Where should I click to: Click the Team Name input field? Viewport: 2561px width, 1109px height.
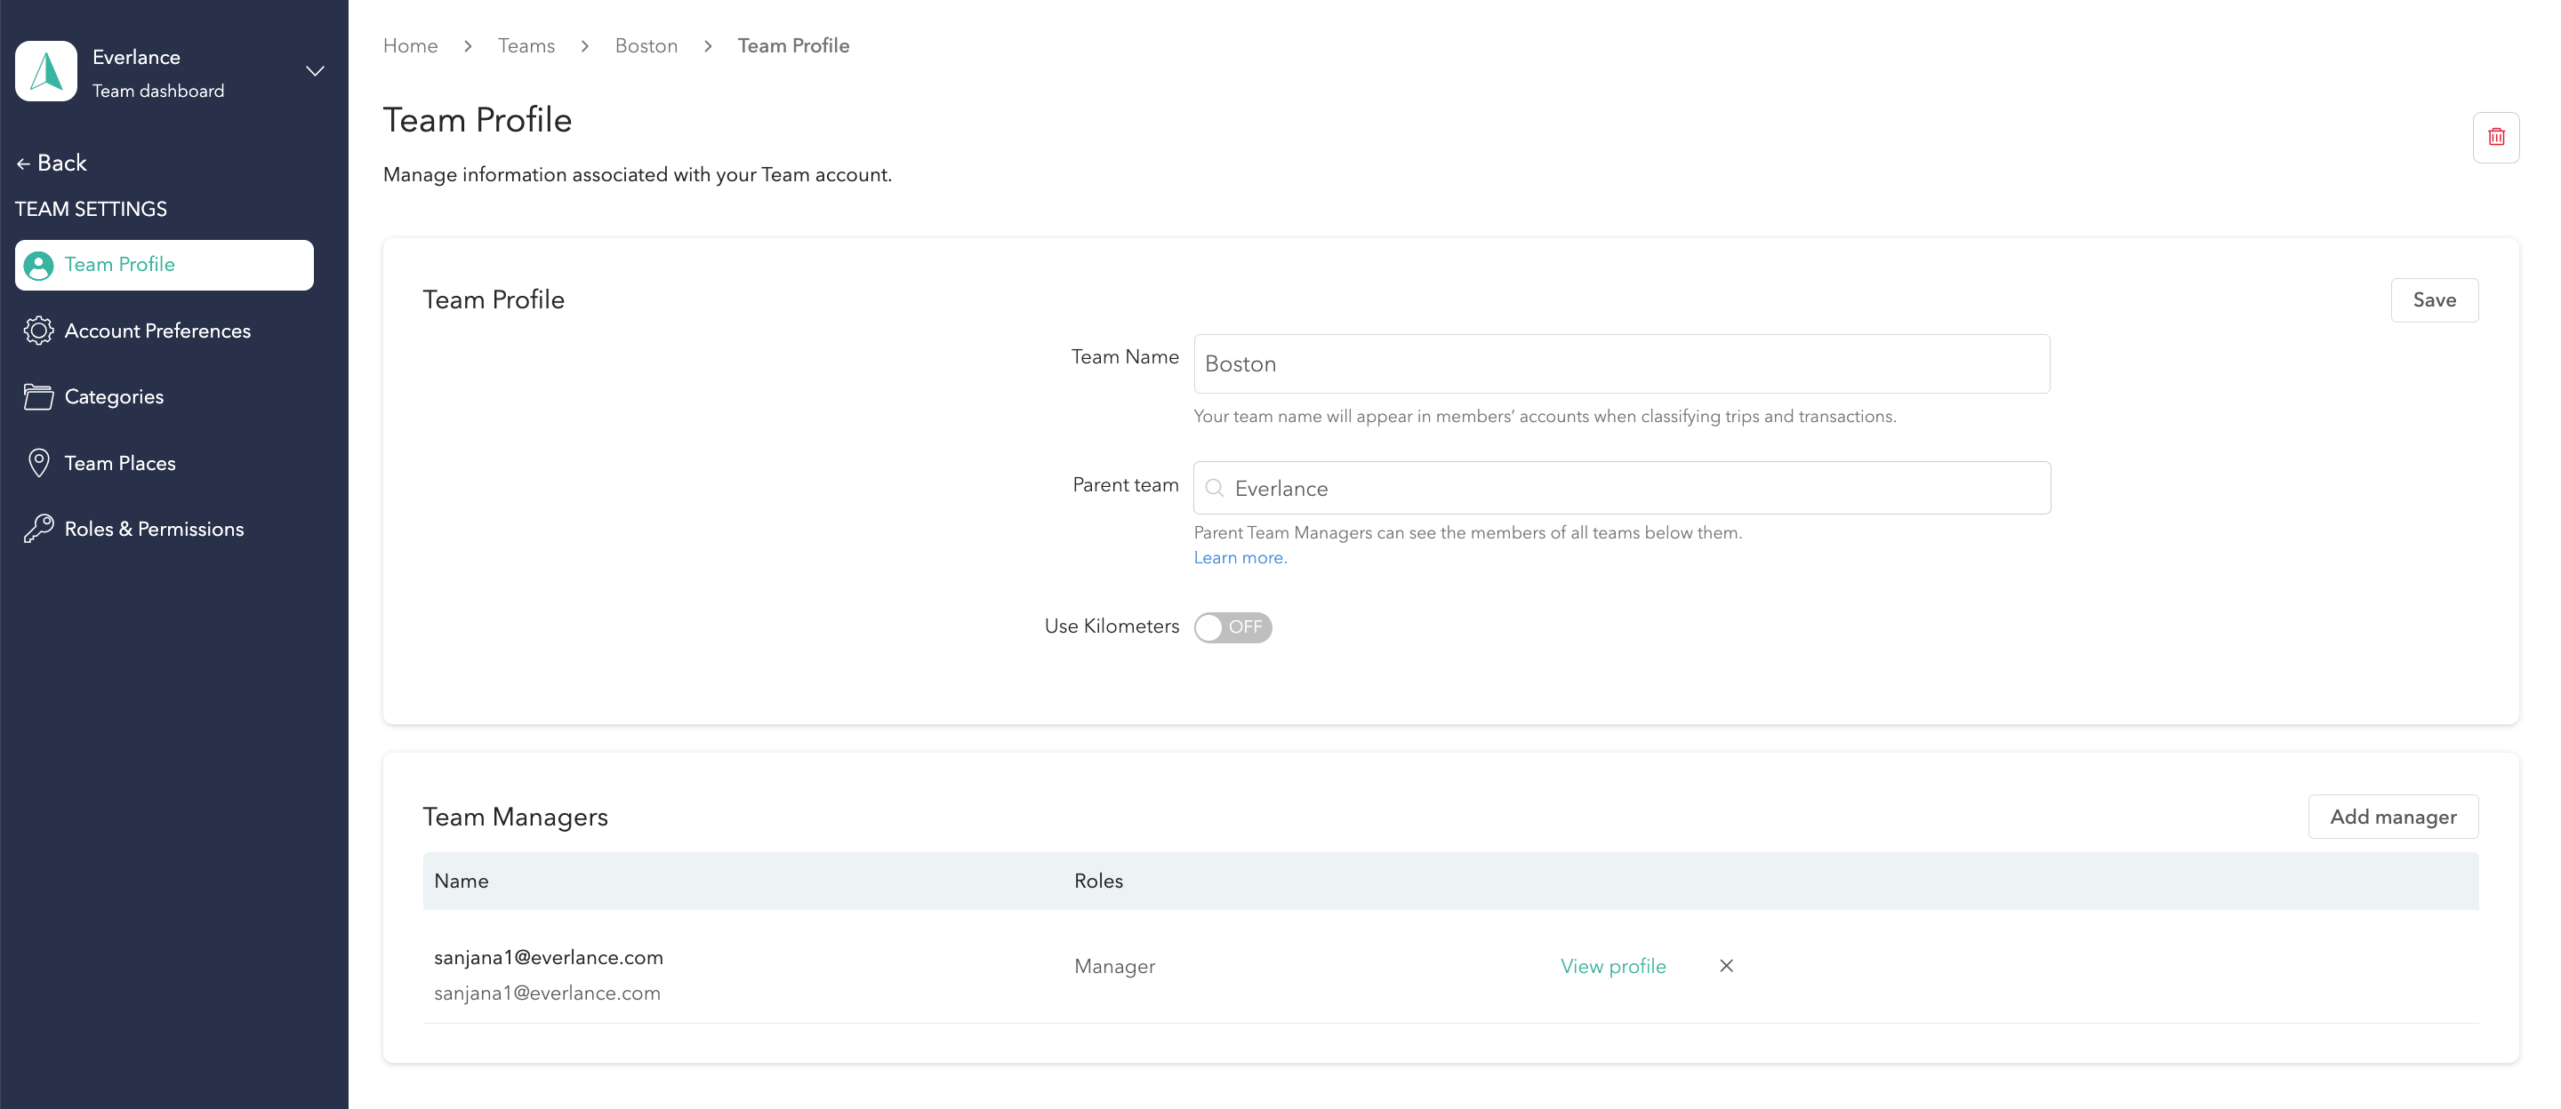(1620, 363)
